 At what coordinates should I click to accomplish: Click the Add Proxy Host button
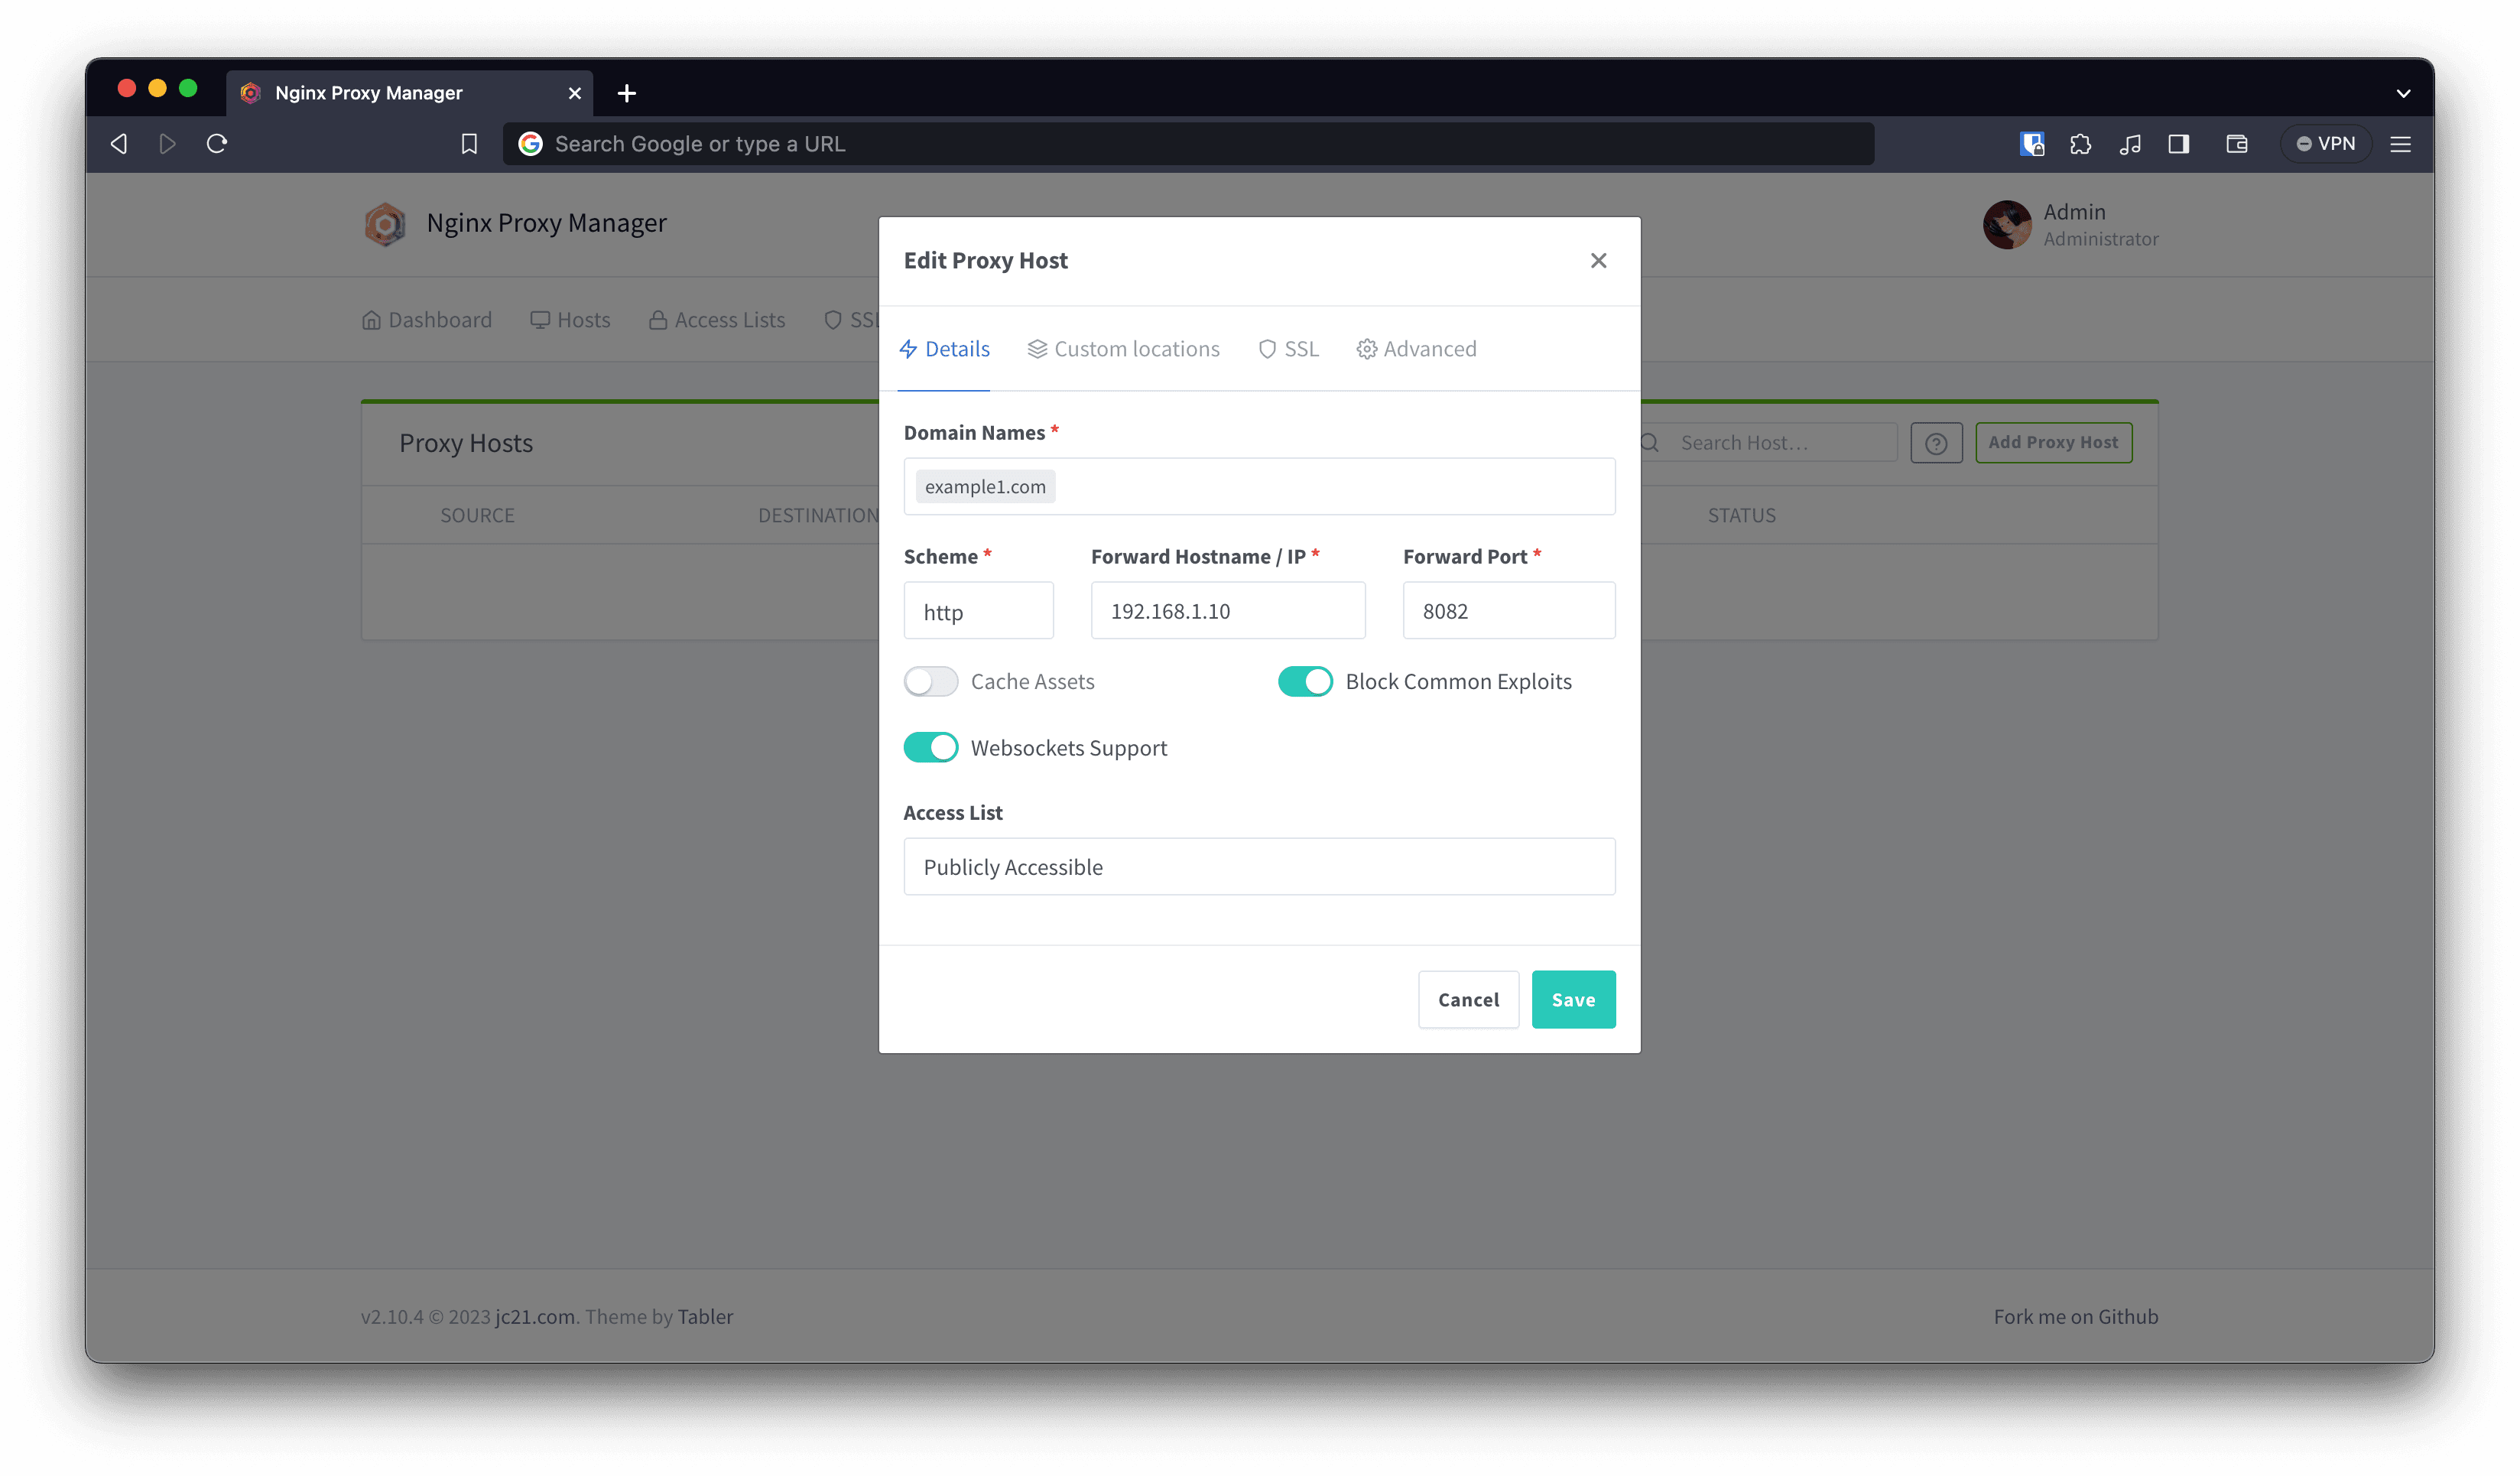[2053, 442]
